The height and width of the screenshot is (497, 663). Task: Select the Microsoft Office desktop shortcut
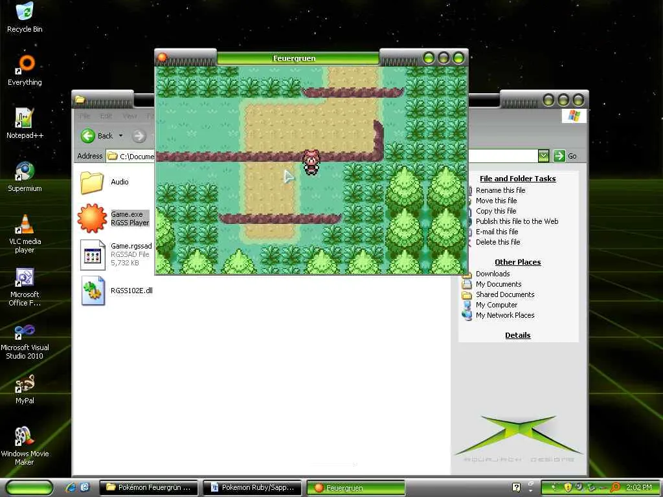(25, 287)
